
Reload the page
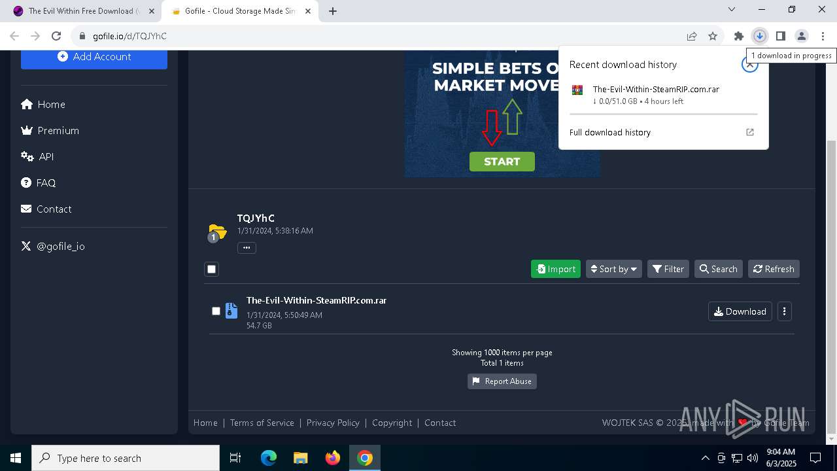point(56,36)
